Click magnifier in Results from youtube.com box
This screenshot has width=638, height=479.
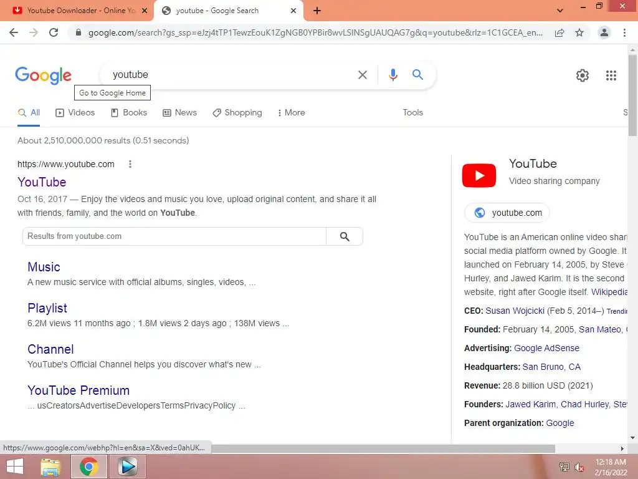[344, 236]
